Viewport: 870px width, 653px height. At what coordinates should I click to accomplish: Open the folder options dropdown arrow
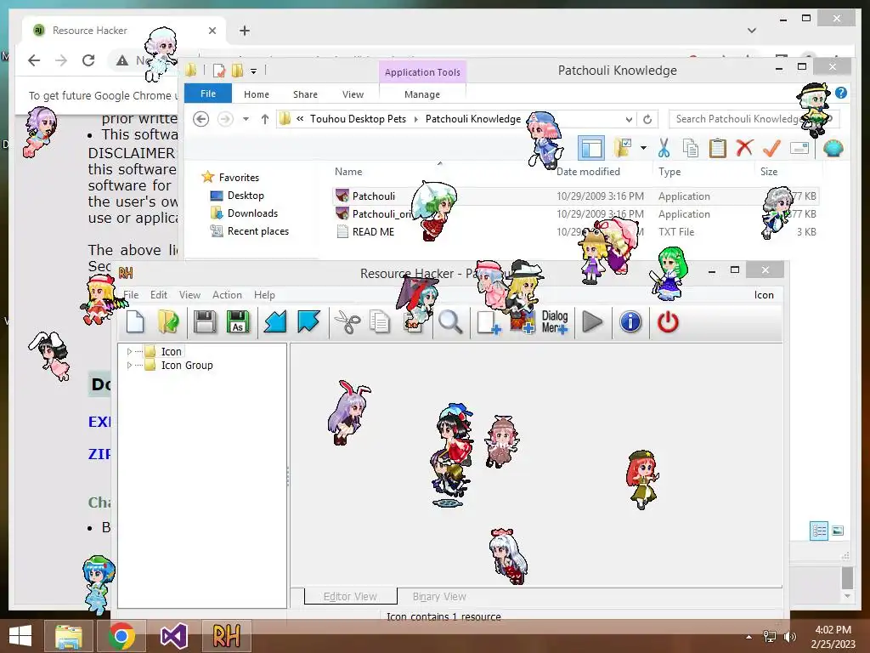(x=643, y=148)
